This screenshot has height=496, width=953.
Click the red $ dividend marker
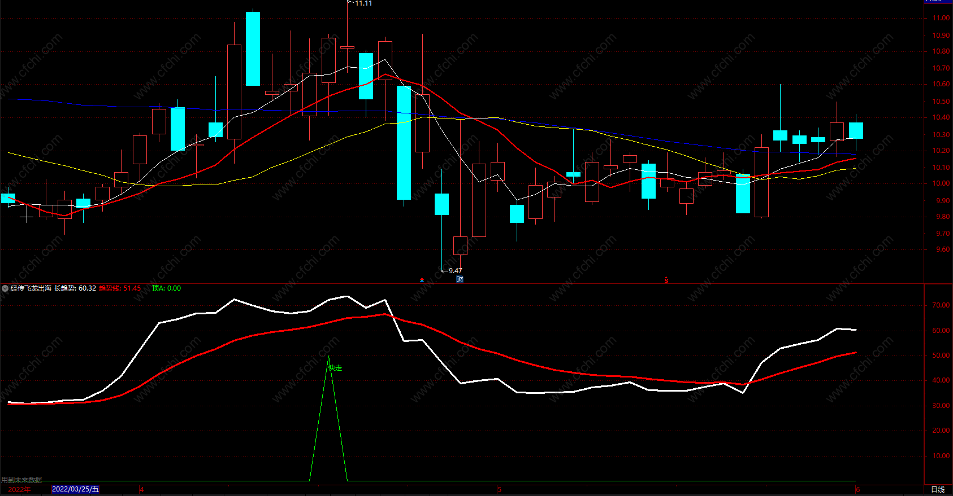(x=666, y=280)
